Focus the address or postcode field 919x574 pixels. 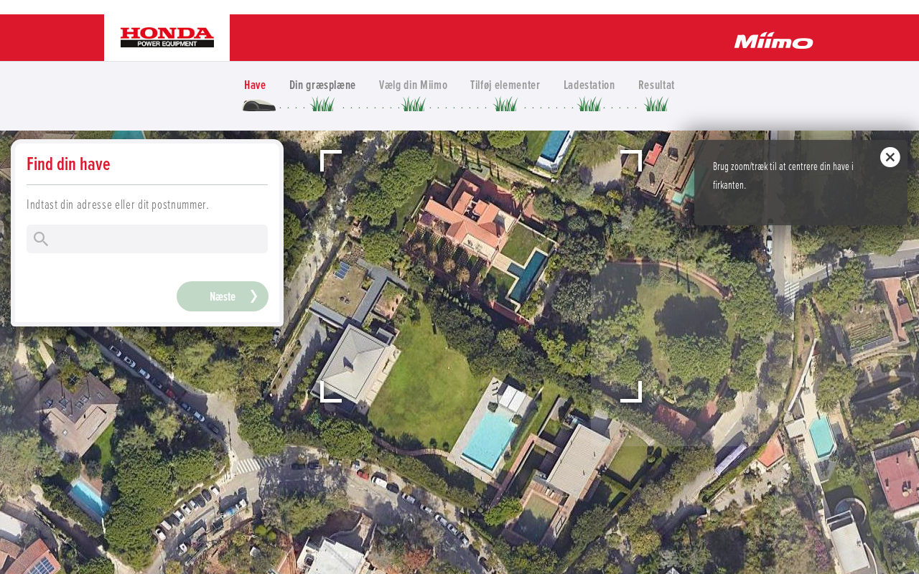[147, 239]
